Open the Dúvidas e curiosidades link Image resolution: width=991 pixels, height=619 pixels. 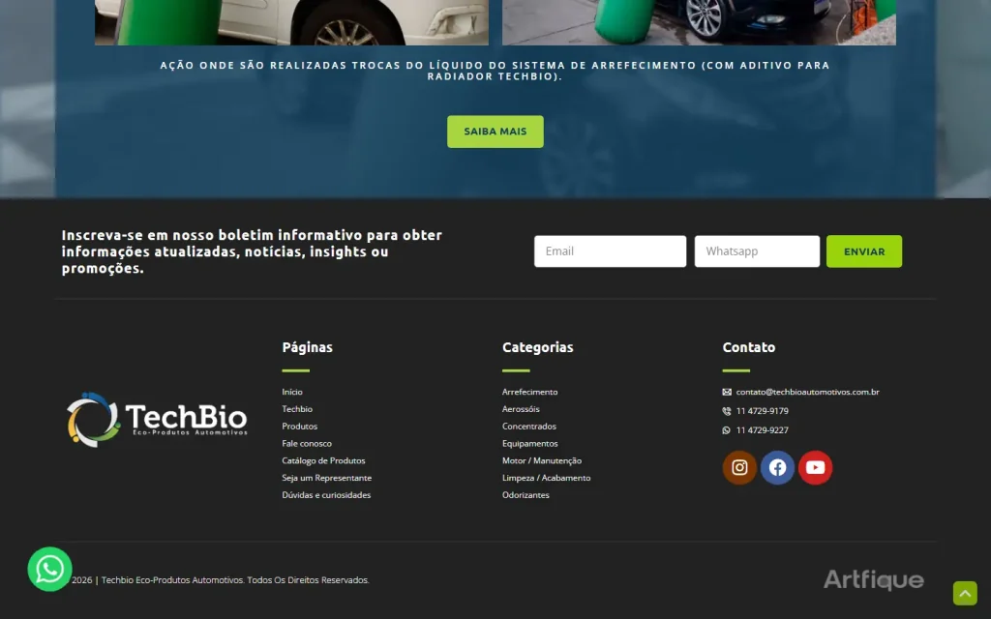pyautogui.click(x=326, y=494)
